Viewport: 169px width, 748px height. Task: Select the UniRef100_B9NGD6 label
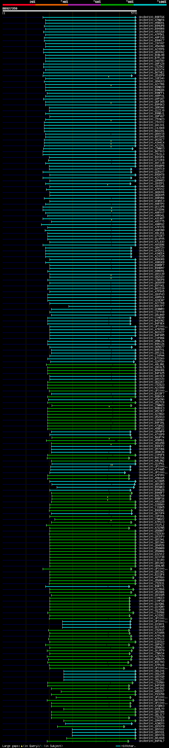click(152, 90)
